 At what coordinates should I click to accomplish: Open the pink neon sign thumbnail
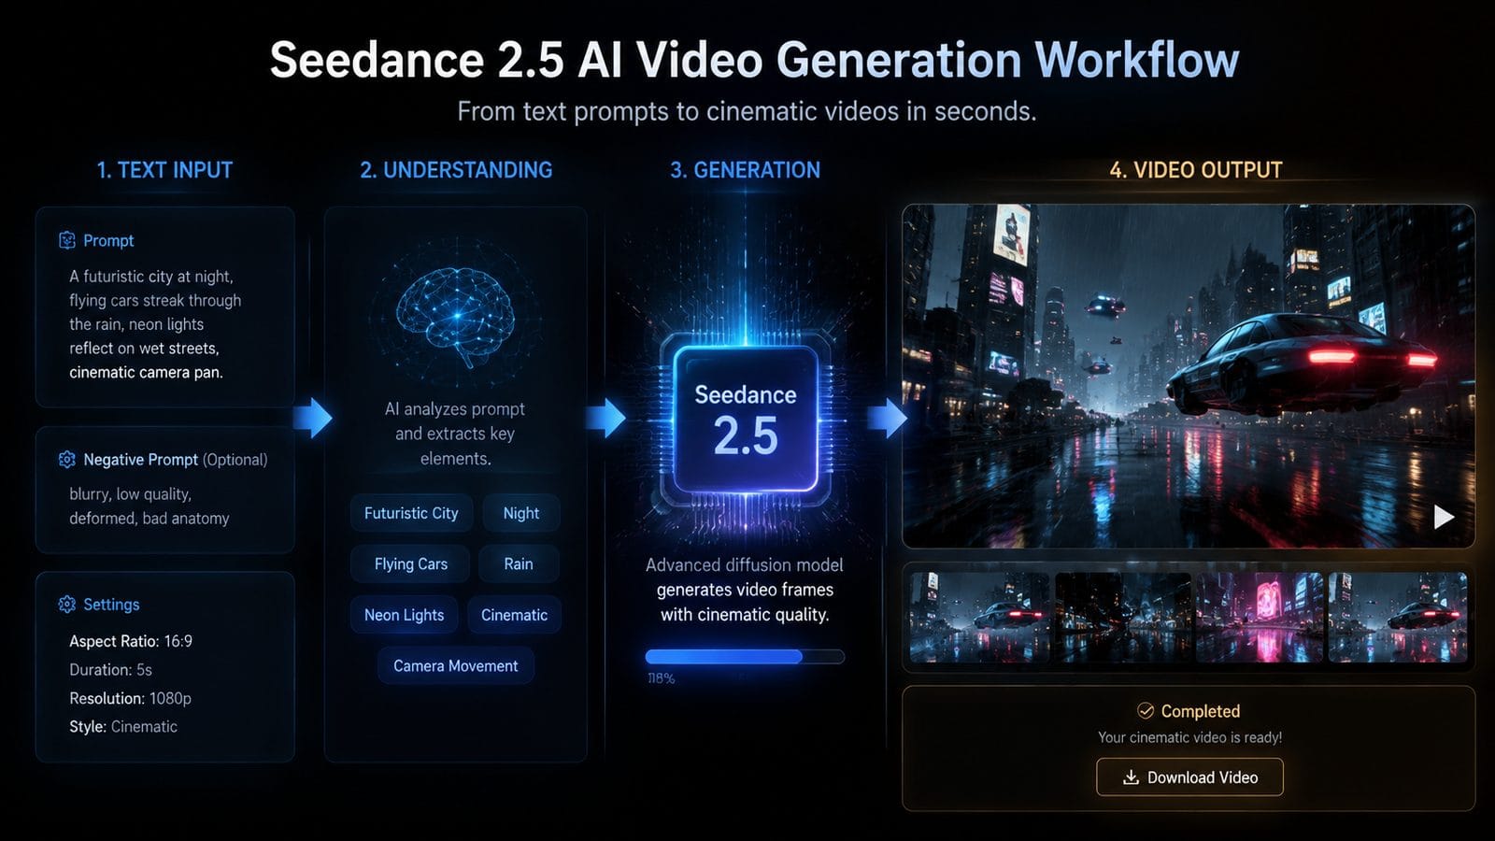point(1260,618)
